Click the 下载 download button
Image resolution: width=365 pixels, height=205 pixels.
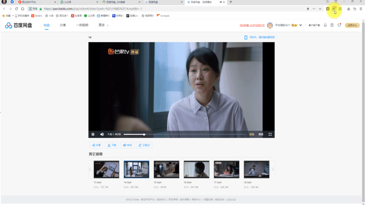click(x=112, y=145)
